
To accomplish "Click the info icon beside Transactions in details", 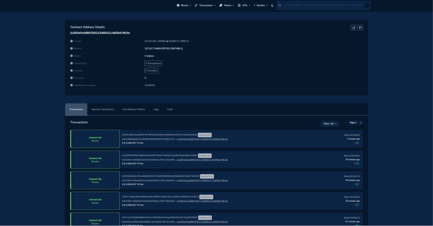I will [71, 63].
